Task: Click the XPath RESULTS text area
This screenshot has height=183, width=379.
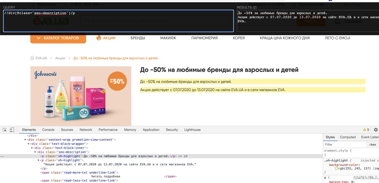Action: tap(308, 21)
